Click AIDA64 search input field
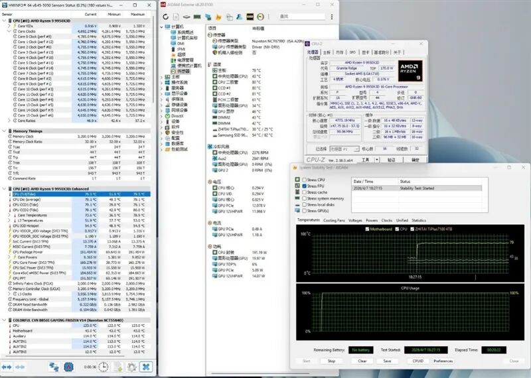 [x=302, y=16]
